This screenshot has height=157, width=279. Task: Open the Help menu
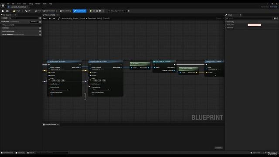point(51,4)
